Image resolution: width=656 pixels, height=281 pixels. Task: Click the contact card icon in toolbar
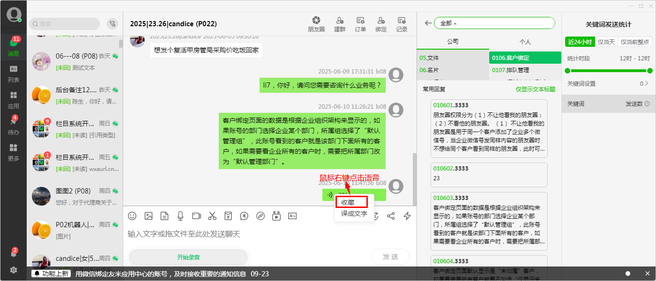[x=293, y=216]
